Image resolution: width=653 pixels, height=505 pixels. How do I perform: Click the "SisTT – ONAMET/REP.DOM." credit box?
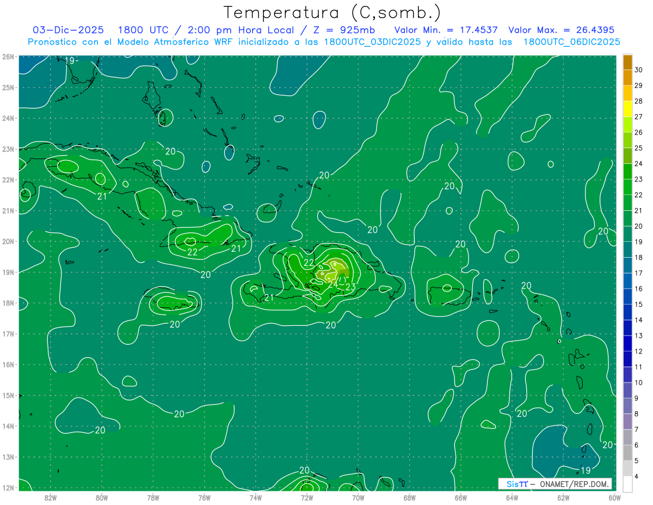(x=555, y=484)
